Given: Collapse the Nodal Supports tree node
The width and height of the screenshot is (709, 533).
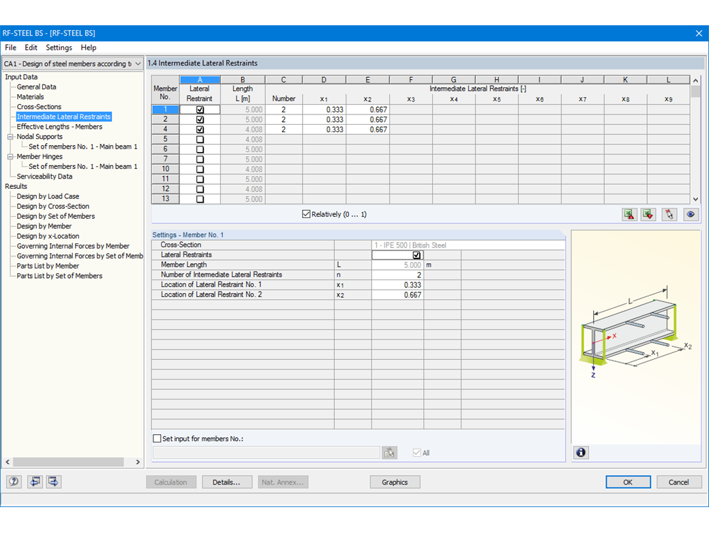Looking at the screenshot, I should tap(10, 136).
